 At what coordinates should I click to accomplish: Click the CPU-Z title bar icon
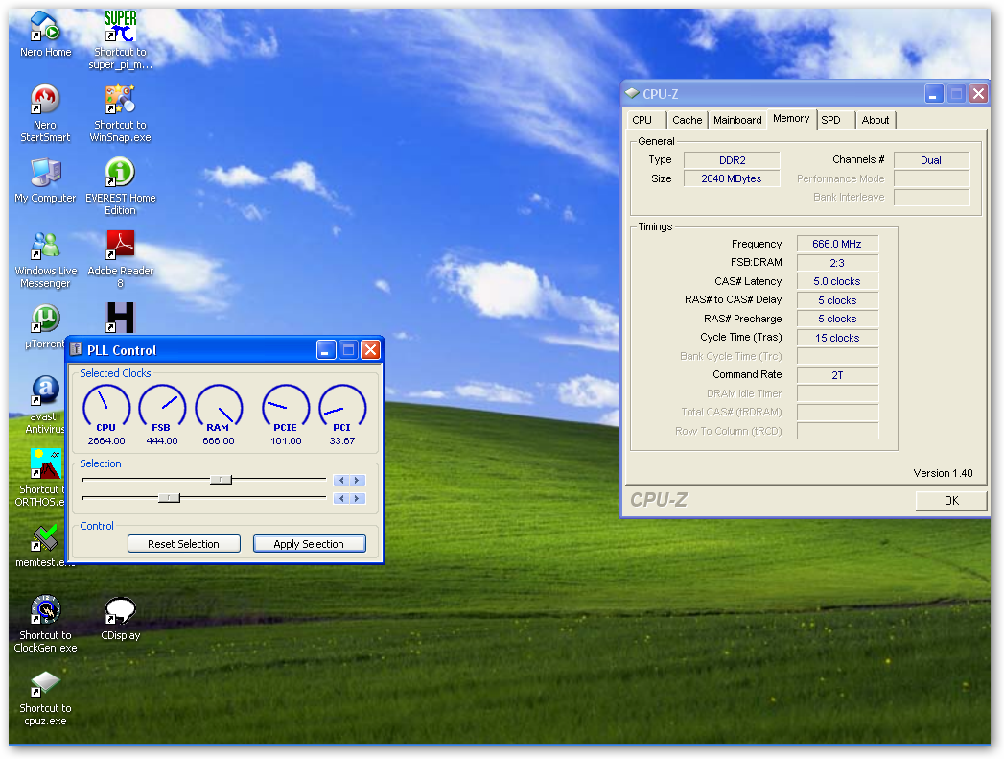[x=633, y=93]
